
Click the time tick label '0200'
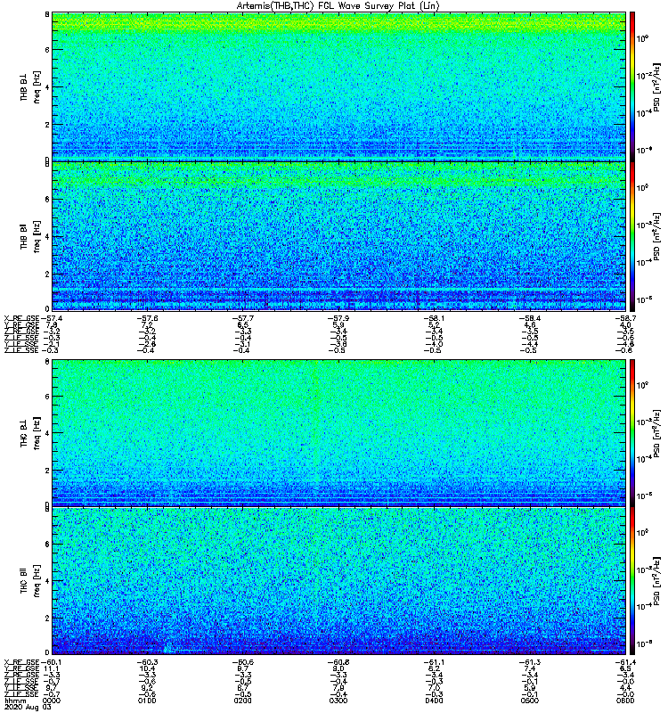242,701
